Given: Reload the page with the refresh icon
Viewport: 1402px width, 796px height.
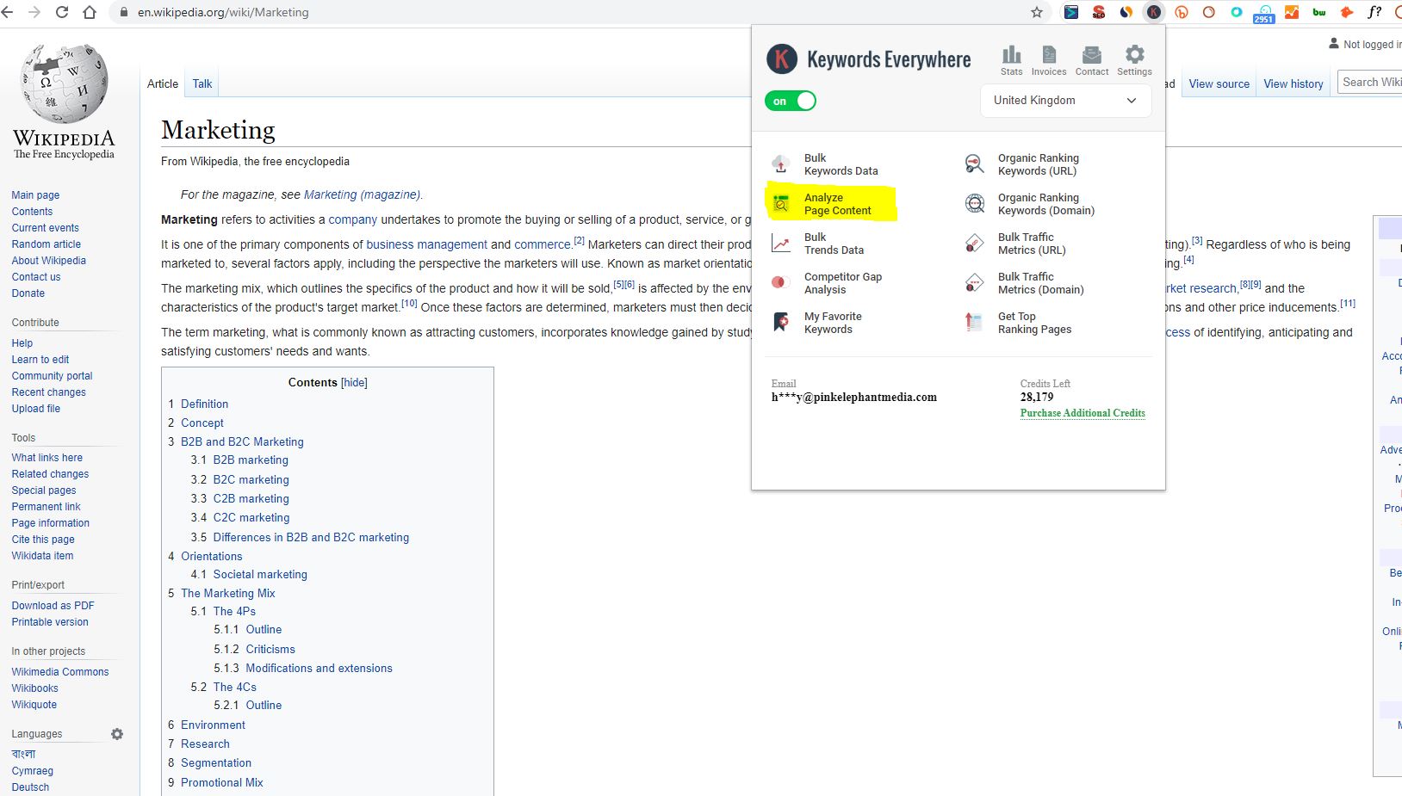Looking at the screenshot, I should 62,12.
